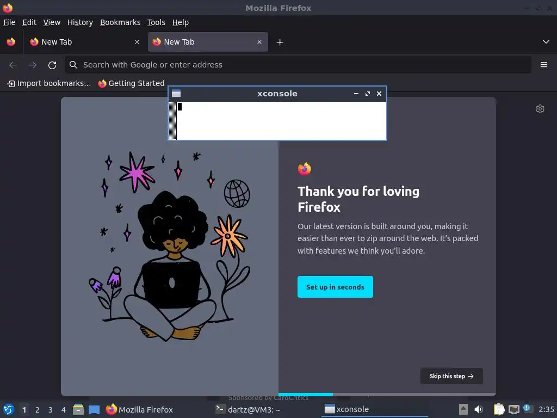Image resolution: width=557 pixels, height=418 pixels.
Task: Go back one page
Action: pyautogui.click(x=13, y=65)
